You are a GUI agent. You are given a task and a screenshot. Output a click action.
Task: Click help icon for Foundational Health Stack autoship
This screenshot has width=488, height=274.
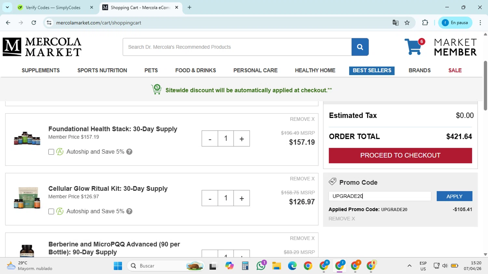pos(129,152)
